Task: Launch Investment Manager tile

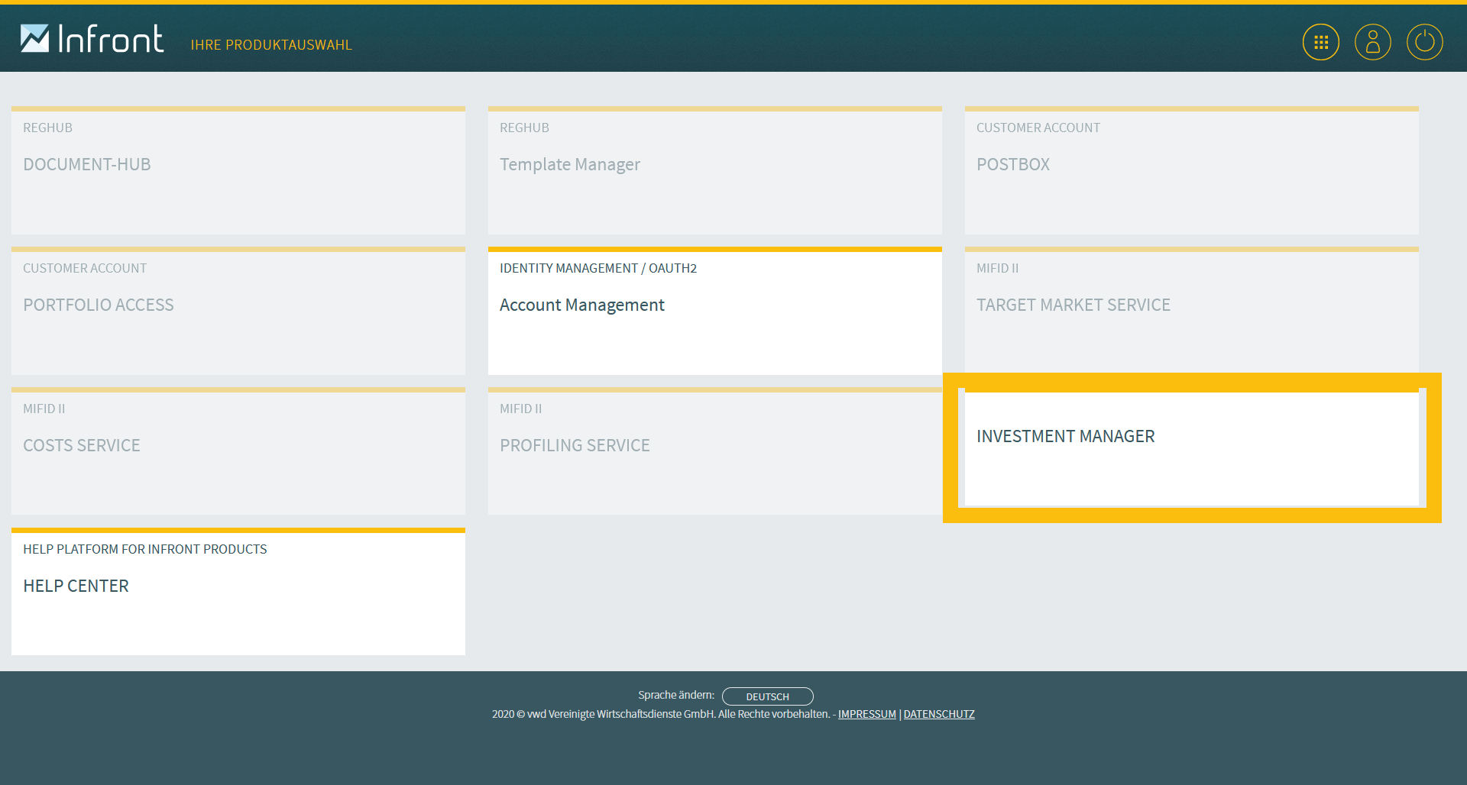Action: coord(1191,447)
